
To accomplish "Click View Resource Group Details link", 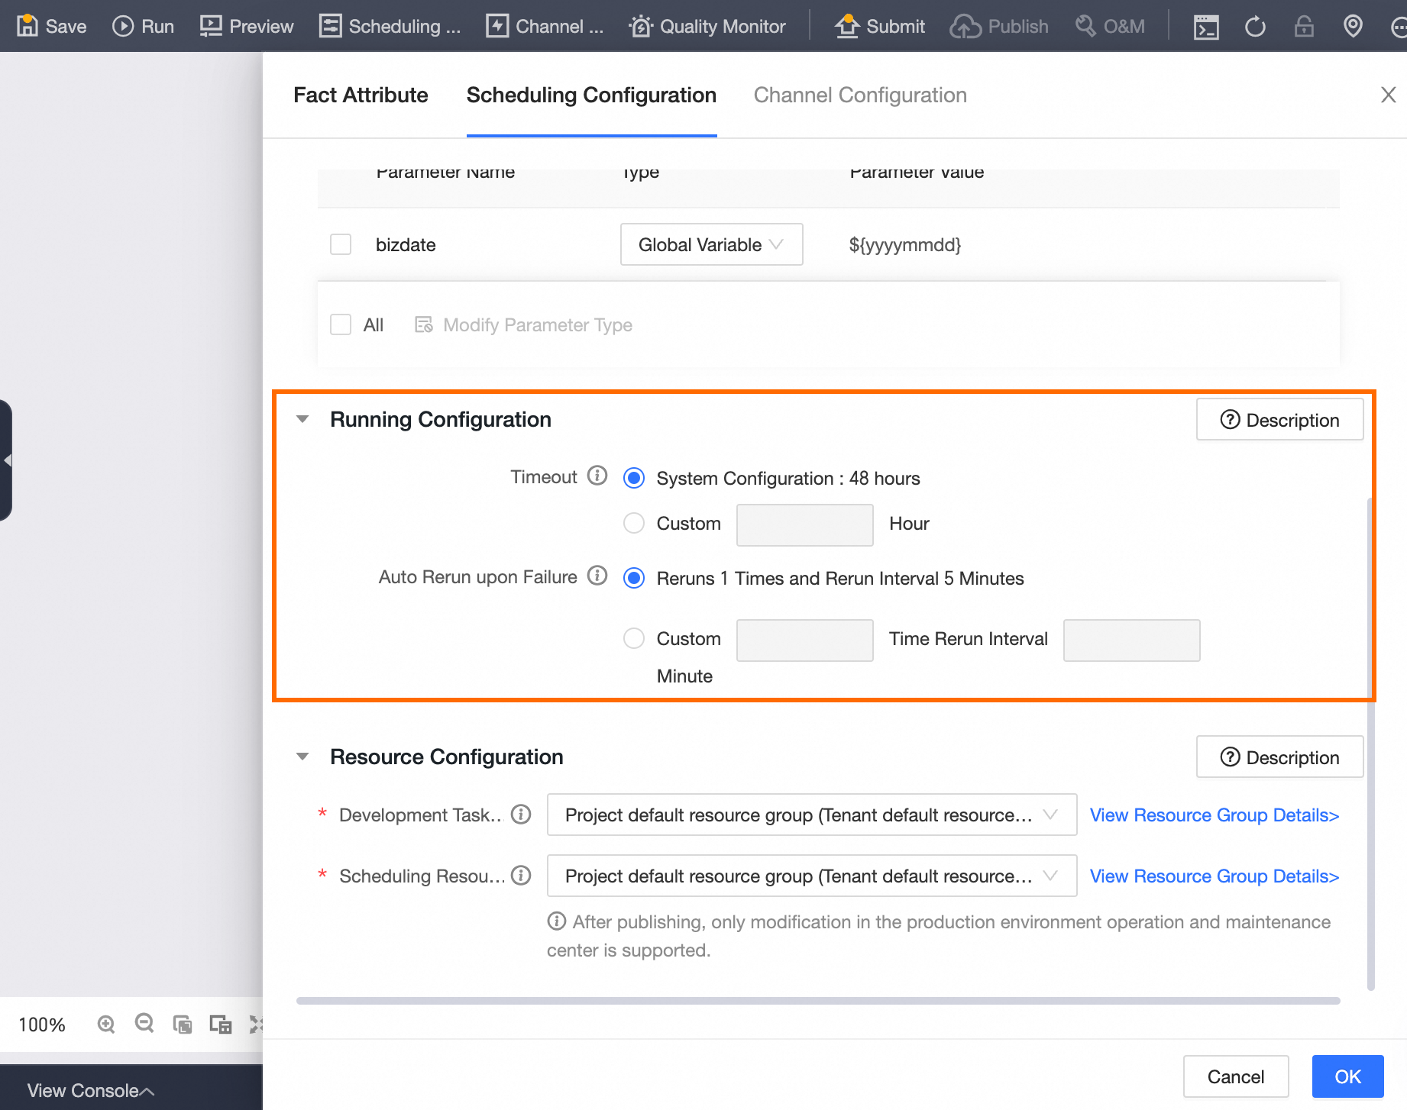I will click(x=1214, y=815).
